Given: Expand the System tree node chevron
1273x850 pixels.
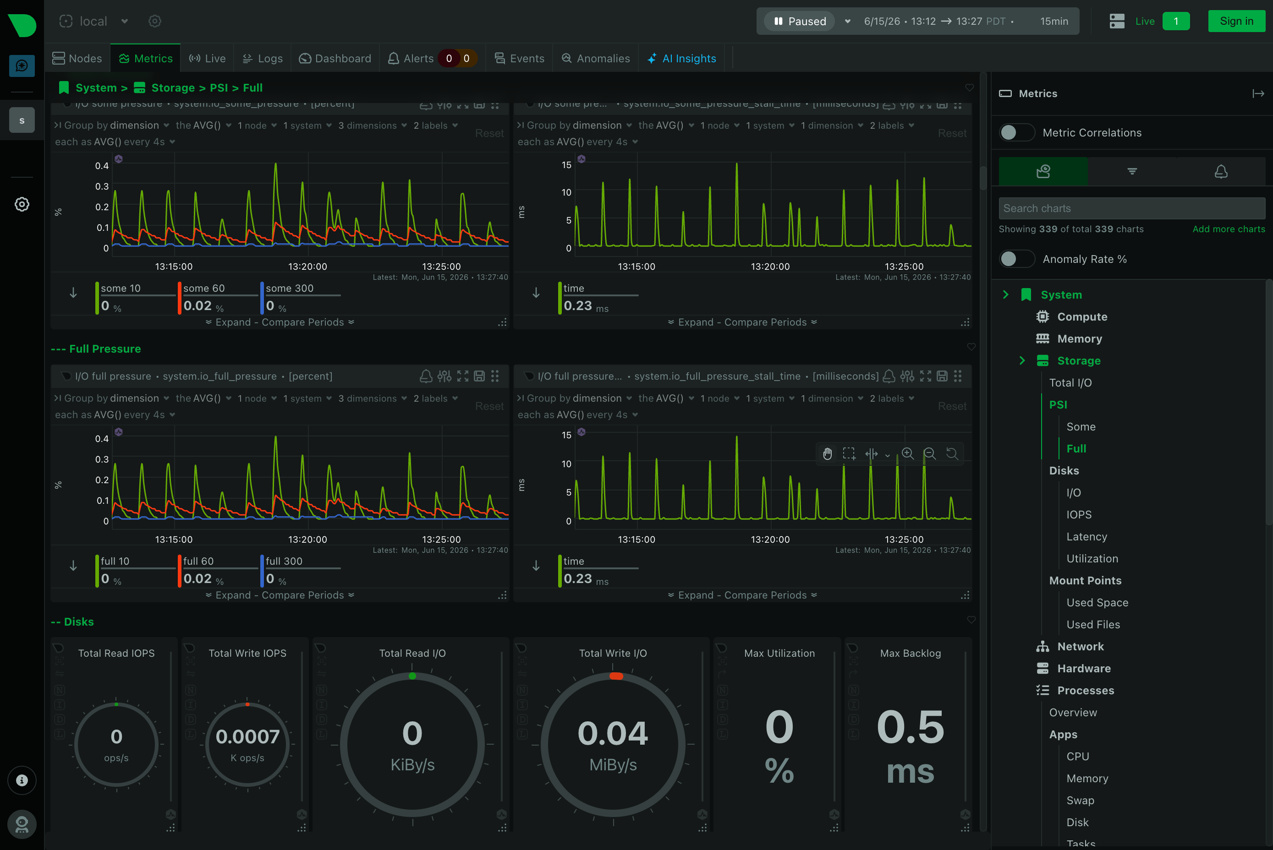Looking at the screenshot, I should [x=1005, y=294].
